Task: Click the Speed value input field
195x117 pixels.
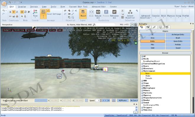Action: tap(97, 100)
